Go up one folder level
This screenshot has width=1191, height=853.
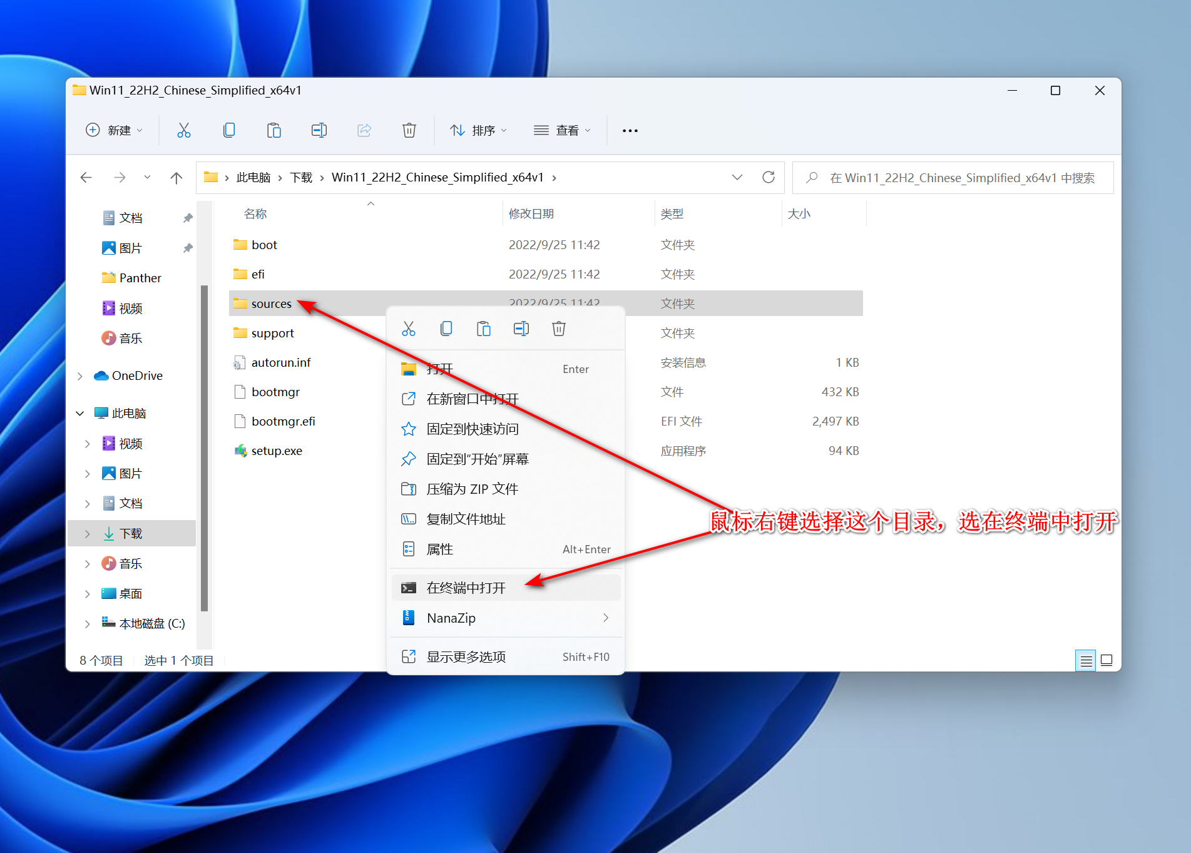tap(176, 178)
